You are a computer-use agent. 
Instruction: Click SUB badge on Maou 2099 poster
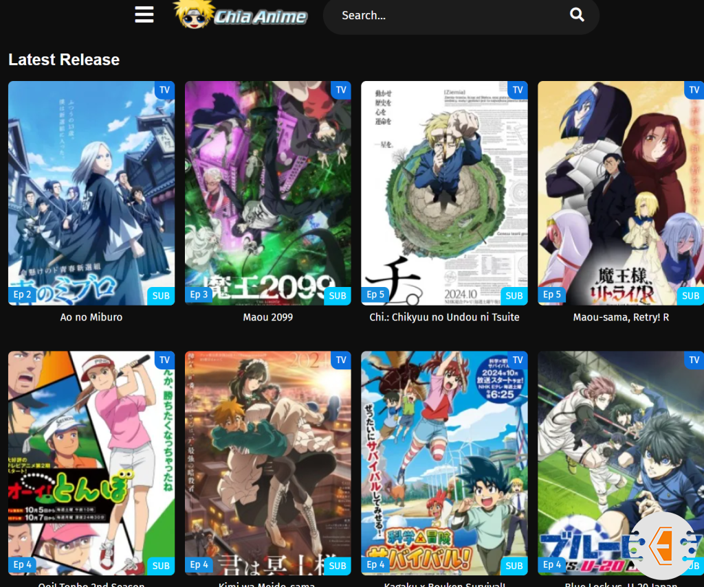tap(338, 296)
